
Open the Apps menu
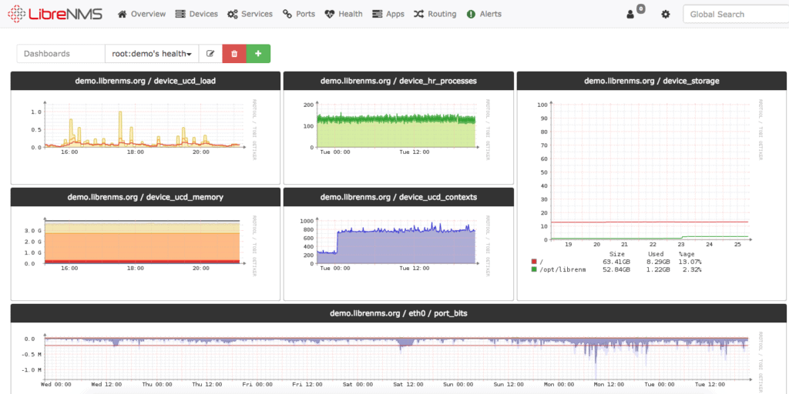pos(388,14)
